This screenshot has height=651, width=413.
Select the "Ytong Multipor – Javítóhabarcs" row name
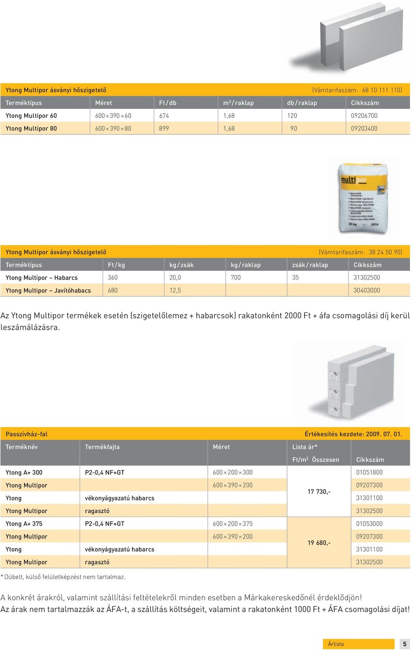(48, 290)
